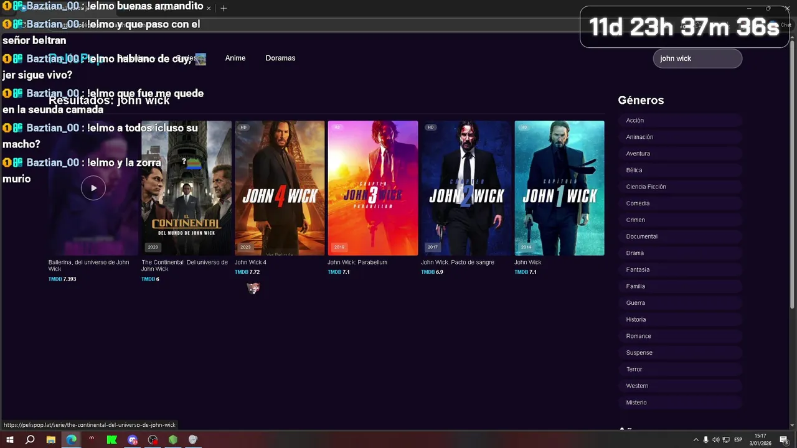Select the Ciencia Ficción genre
797x448 pixels.
tap(680, 187)
